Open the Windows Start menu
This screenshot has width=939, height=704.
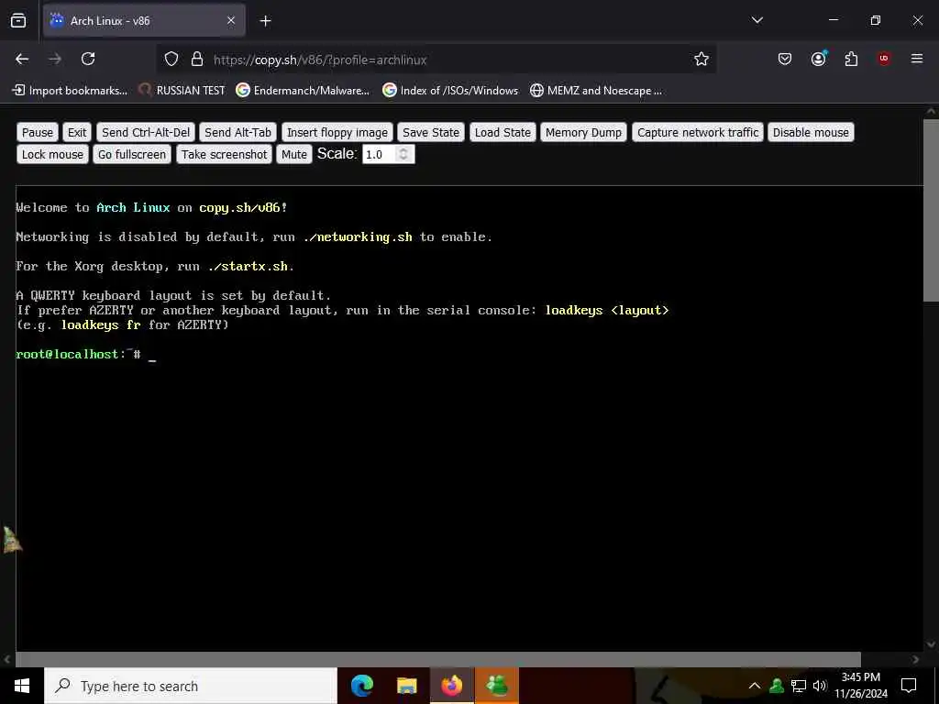[22, 686]
